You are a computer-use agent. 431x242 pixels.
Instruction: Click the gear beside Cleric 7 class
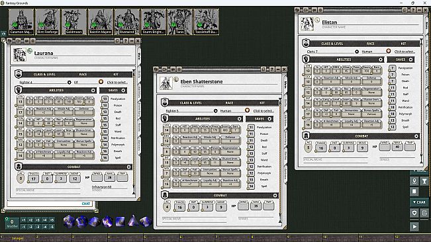357,52
